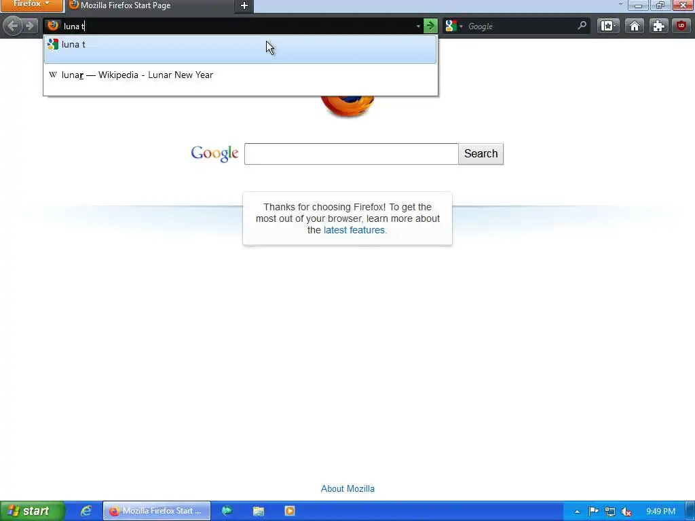The width and height of the screenshot is (695, 521).
Task: Open the About Mozilla link
Action: [347, 488]
